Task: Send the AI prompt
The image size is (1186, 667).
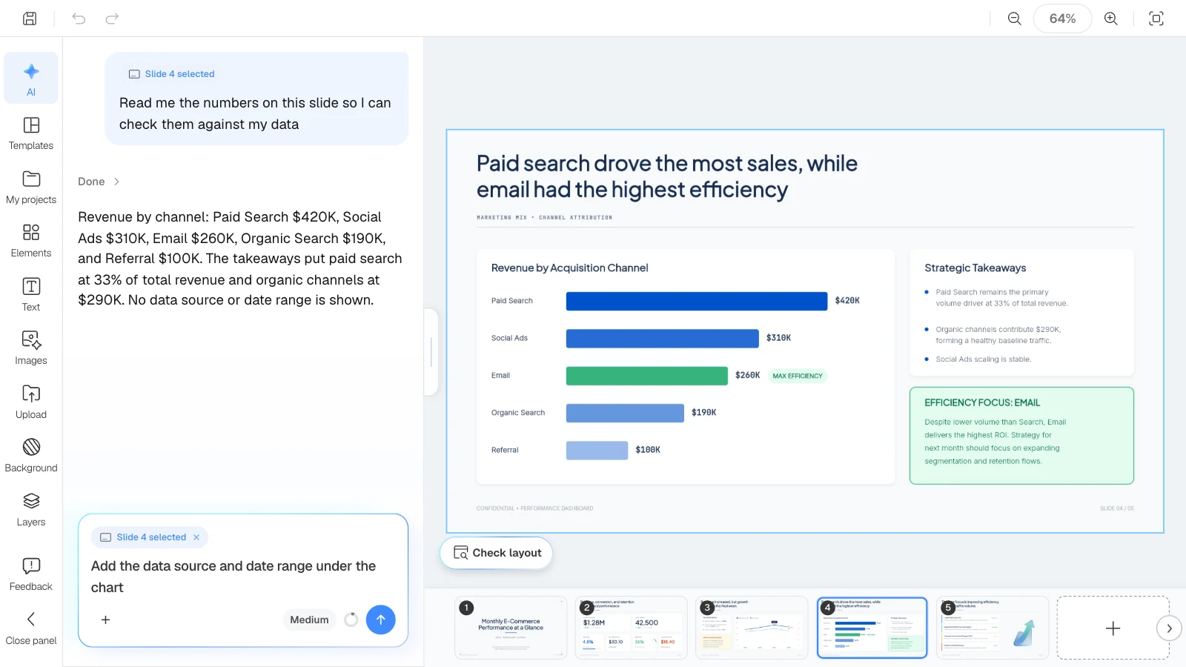Action: [x=380, y=620]
